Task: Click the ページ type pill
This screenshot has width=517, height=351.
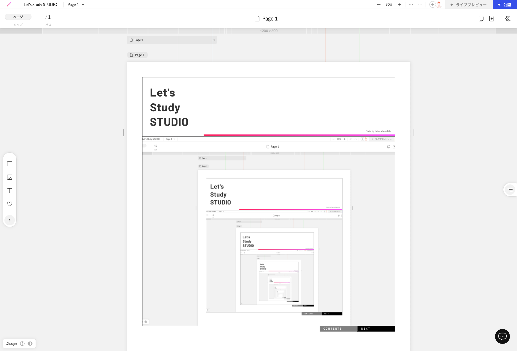Action: coord(18,17)
